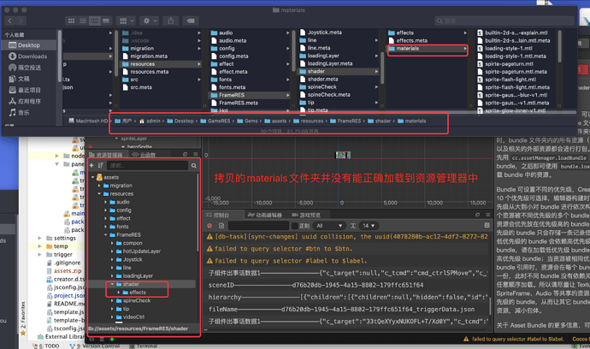The width and height of the screenshot is (590, 349).
Task: Switch Finder to gallery view
Action: click(106, 21)
